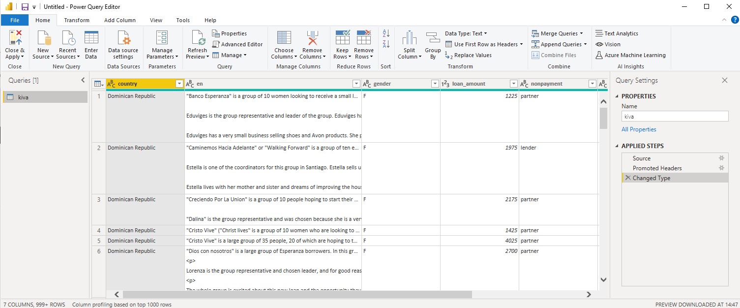Open the All Properties link

click(639, 129)
